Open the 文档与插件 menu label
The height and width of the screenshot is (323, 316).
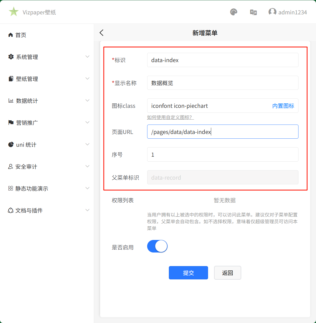point(29,210)
